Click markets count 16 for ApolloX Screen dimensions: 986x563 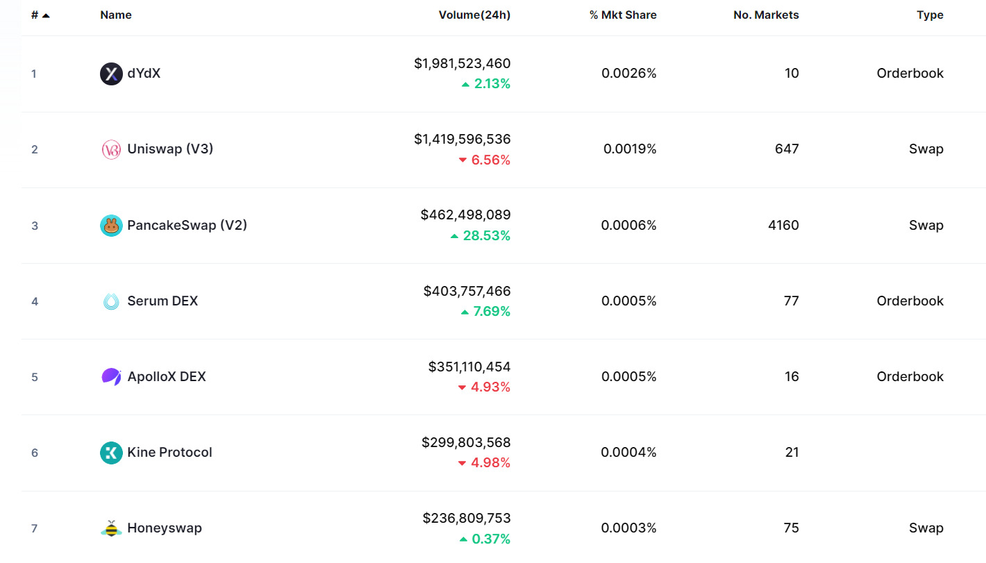point(792,376)
